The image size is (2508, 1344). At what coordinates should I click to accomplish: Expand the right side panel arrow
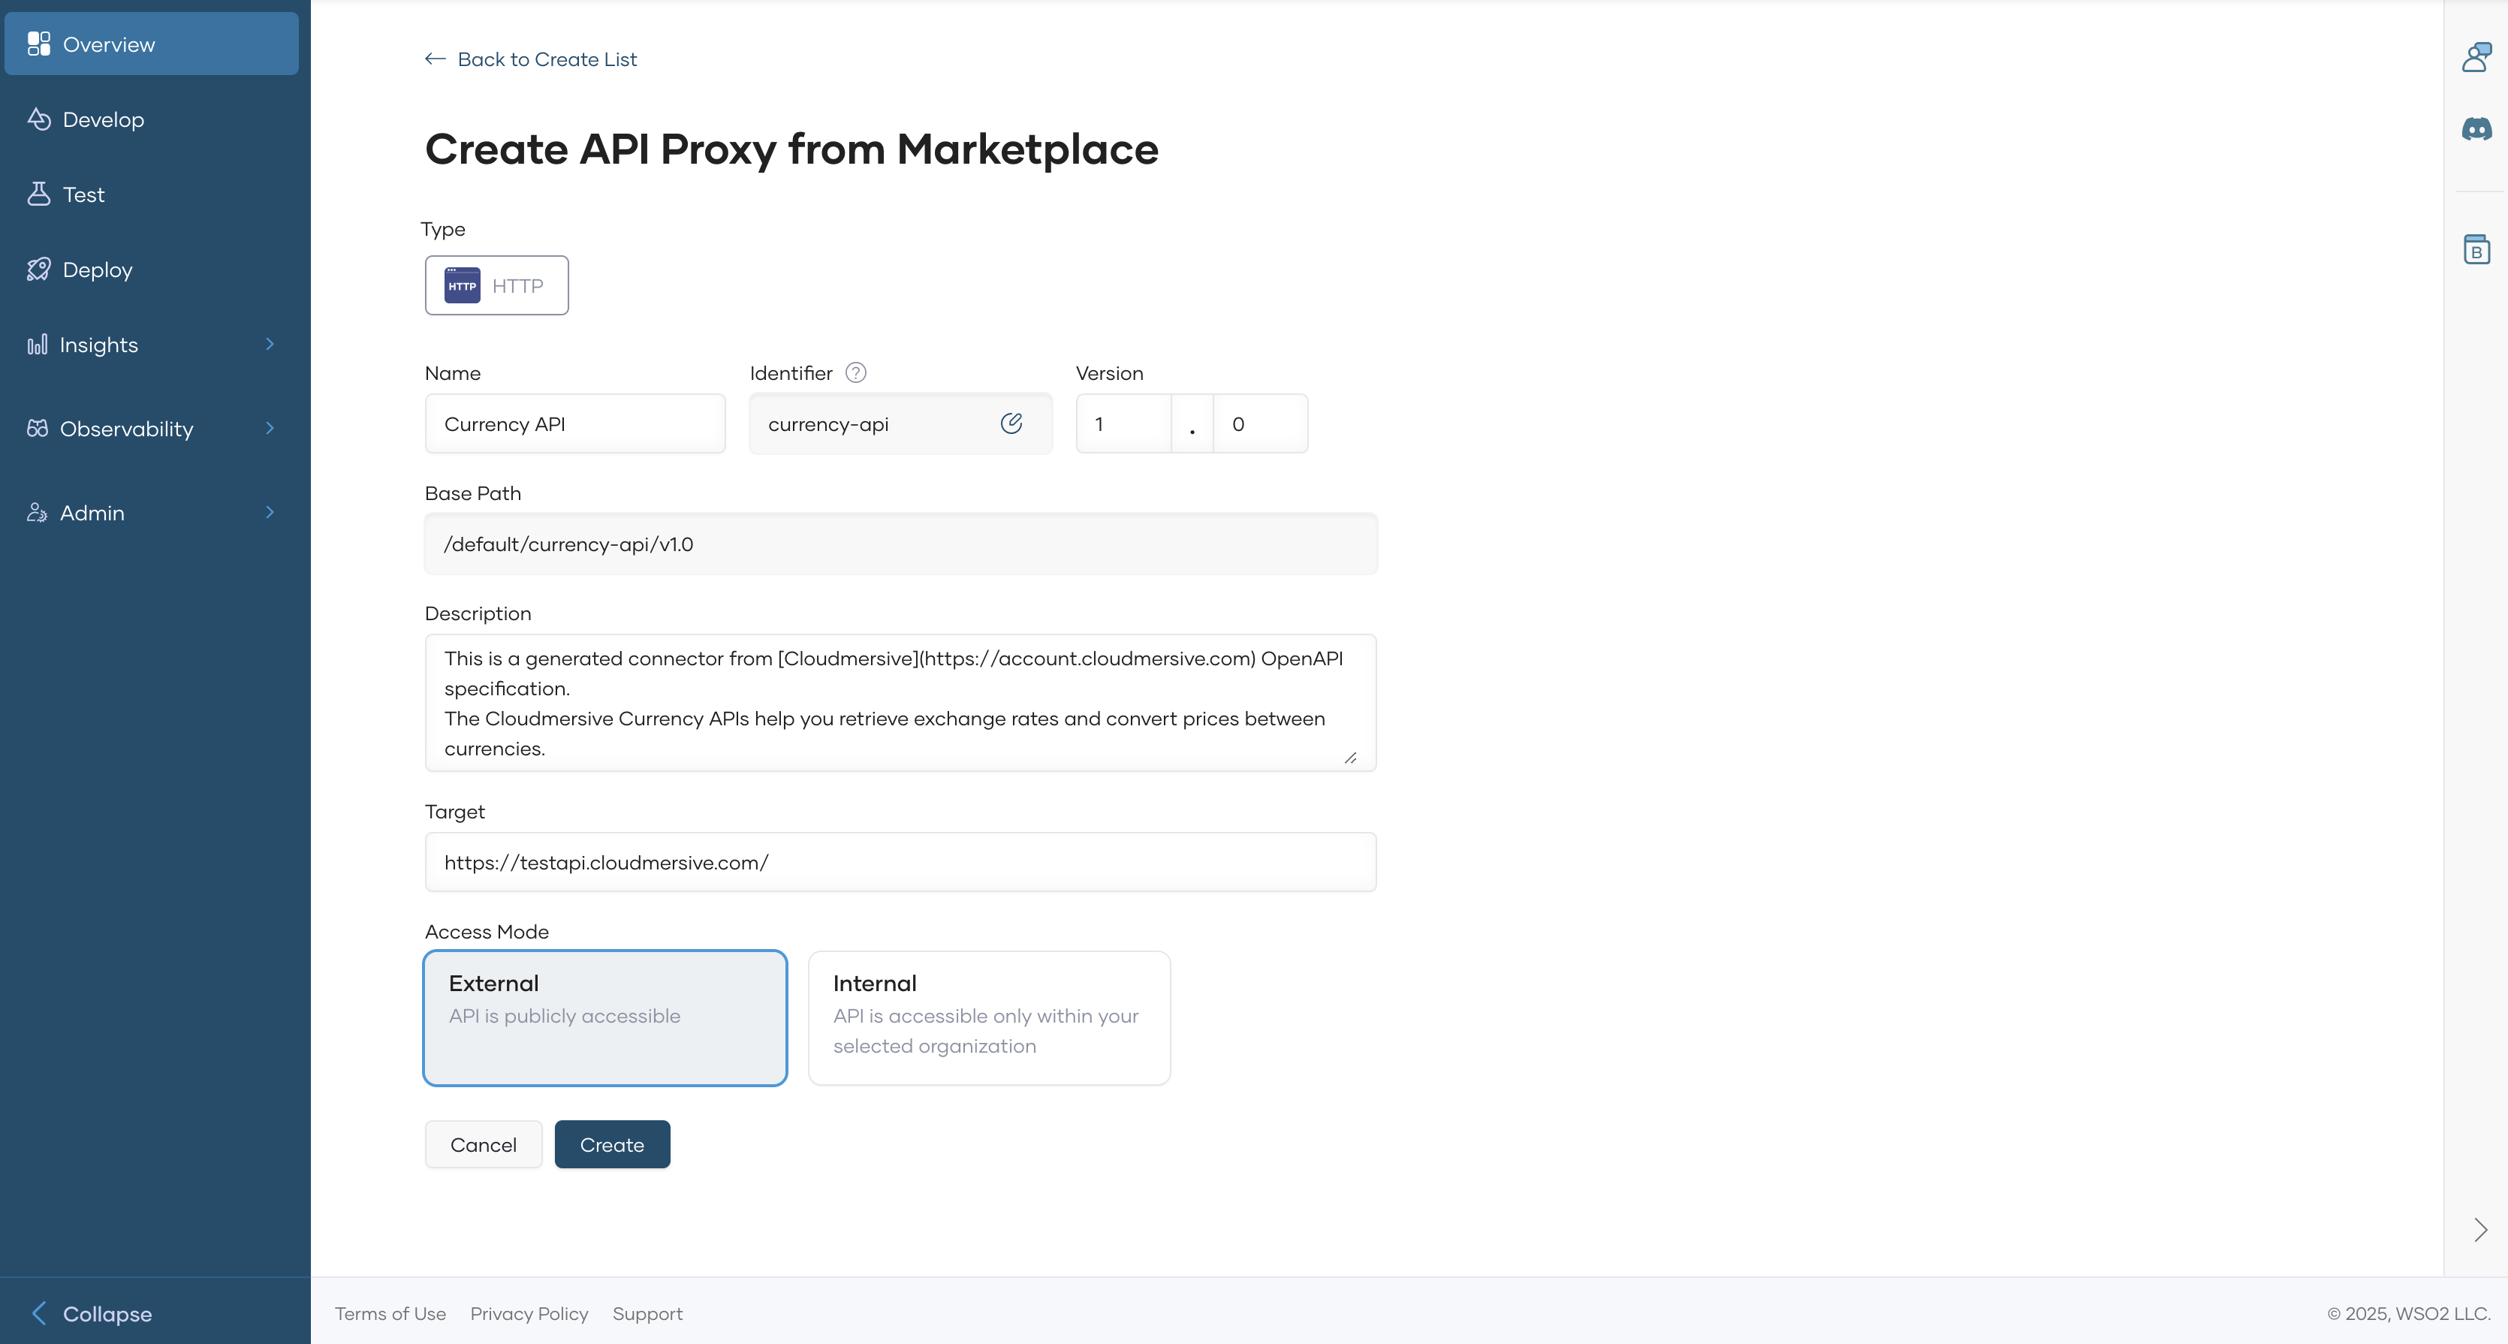click(x=2479, y=1230)
